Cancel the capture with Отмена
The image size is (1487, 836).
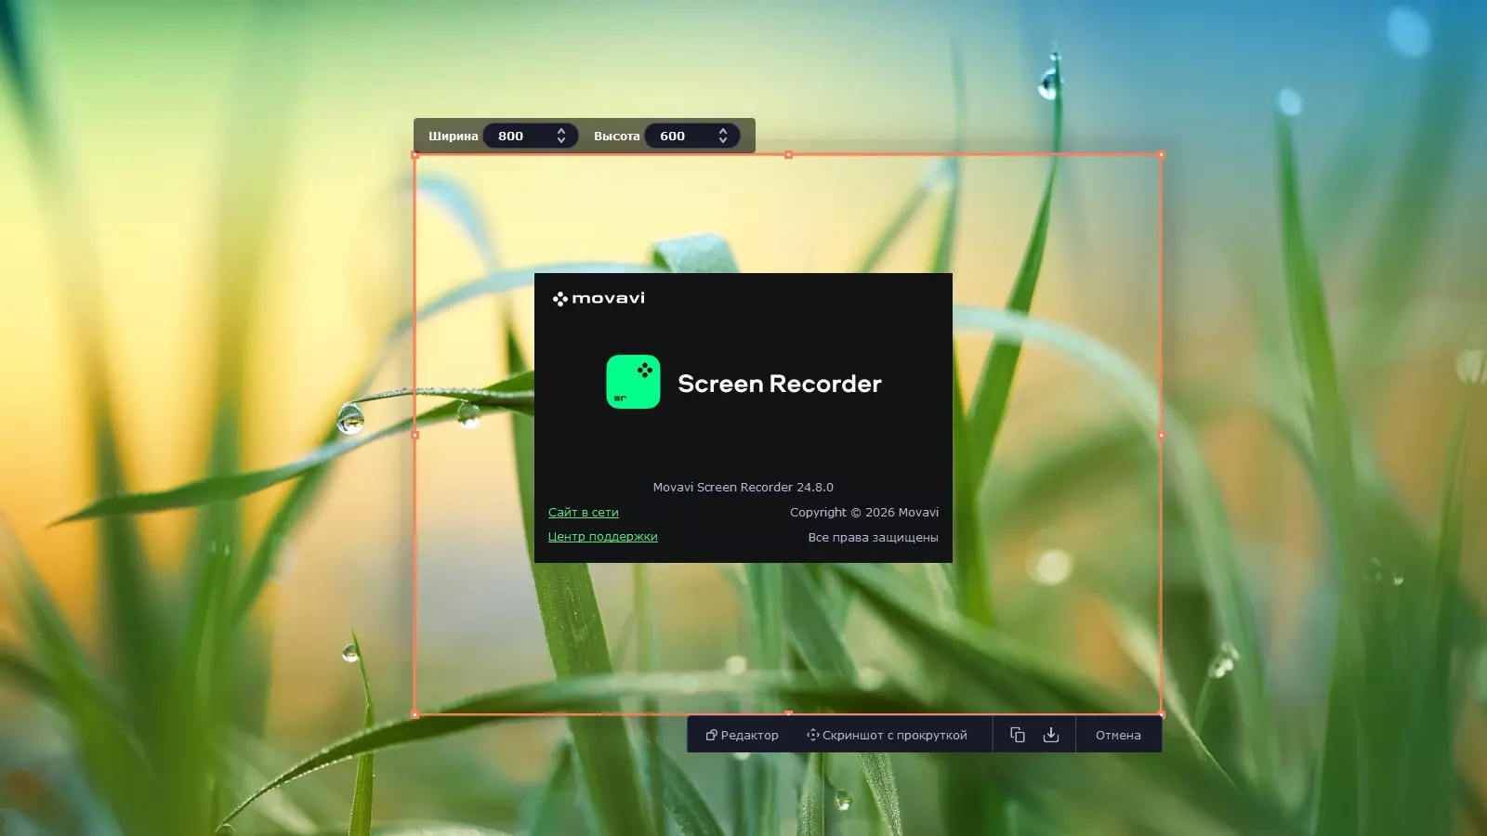point(1118,735)
